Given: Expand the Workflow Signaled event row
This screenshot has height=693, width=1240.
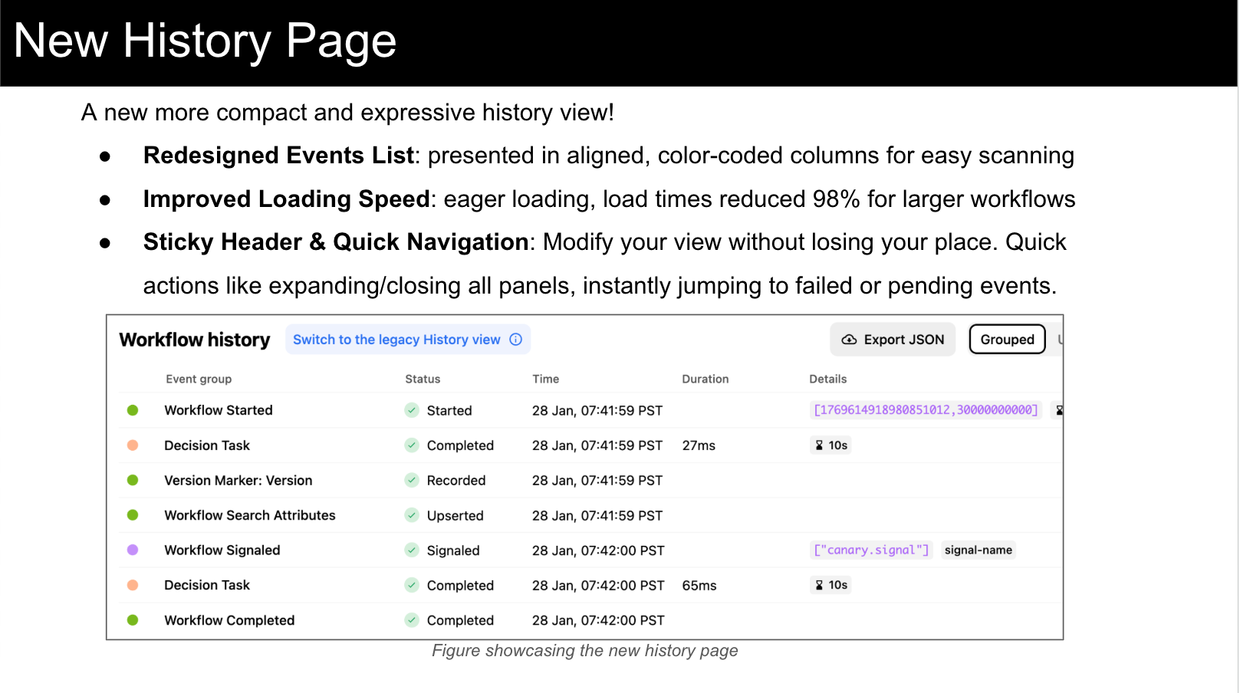Looking at the screenshot, I should [x=222, y=550].
